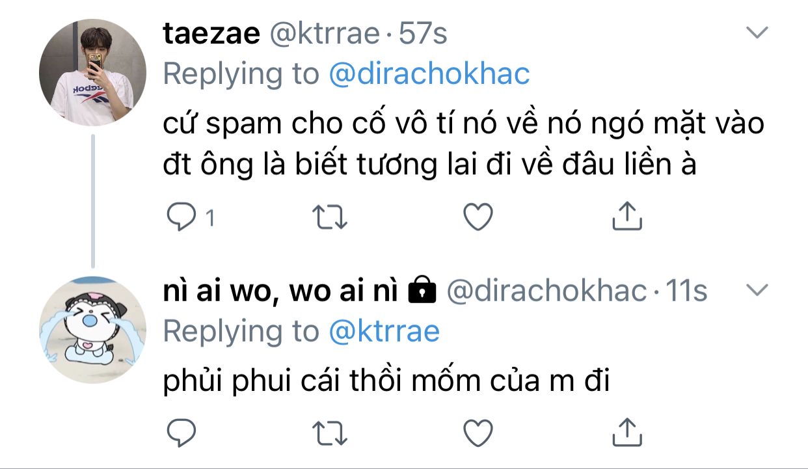Open taezae's profile picture
808x469 pixels.
pos(93,72)
